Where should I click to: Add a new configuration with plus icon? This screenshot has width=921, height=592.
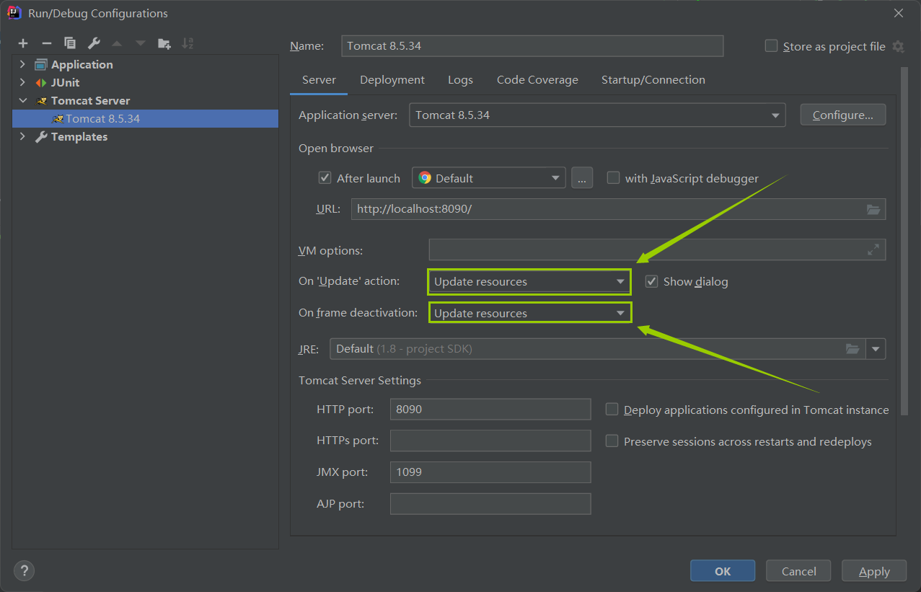pyautogui.click(x=23, y=43)
